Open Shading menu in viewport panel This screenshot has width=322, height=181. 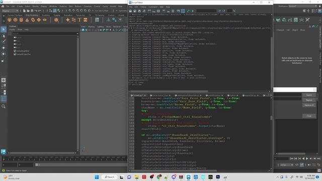coord(91,27)
